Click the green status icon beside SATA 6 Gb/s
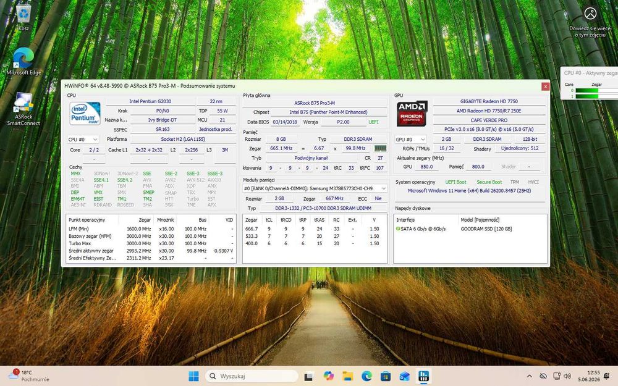618x386 pixels. tap(397, 229)
